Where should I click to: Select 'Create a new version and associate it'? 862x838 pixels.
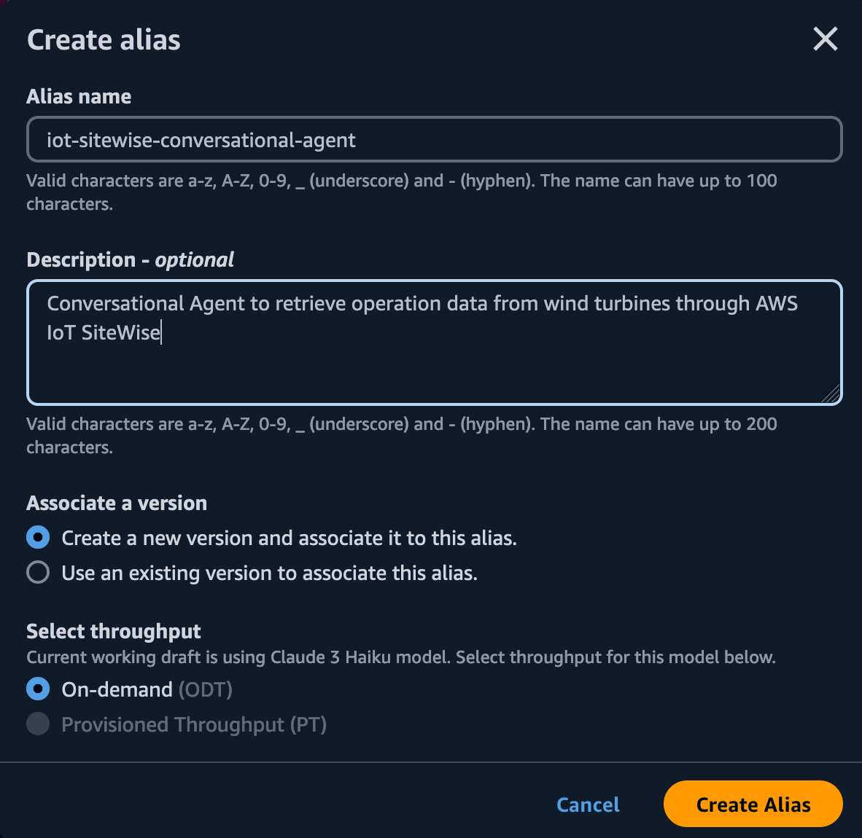pos(37,537)
